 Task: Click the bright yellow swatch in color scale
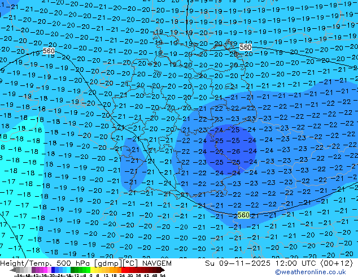pyautogui.click(x=92, y=270)
